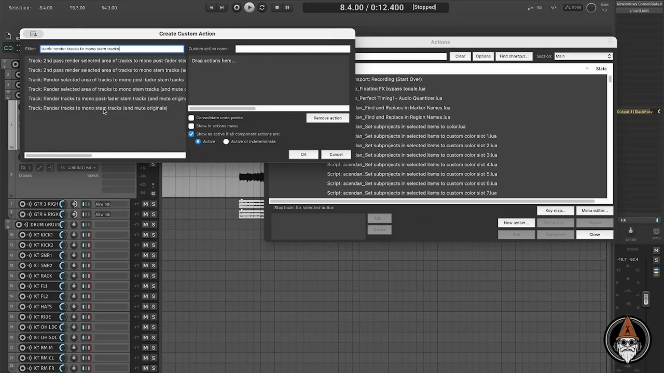Image resolution: width=664 pixels, height=373 pixels.
Task: Mute the KT FL2 track
Action: (146, 296)
